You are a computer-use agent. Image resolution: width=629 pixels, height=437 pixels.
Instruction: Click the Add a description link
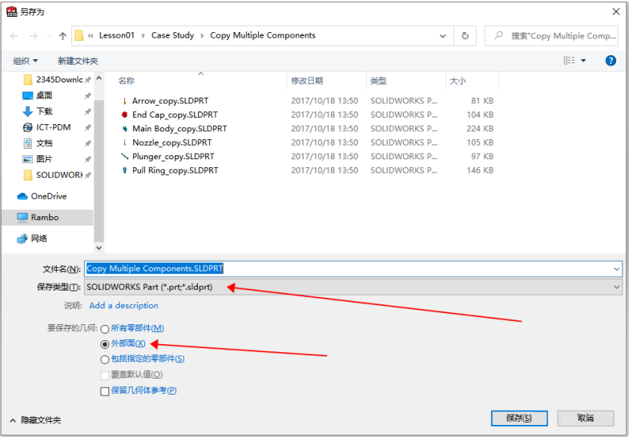tap(123, 306)
